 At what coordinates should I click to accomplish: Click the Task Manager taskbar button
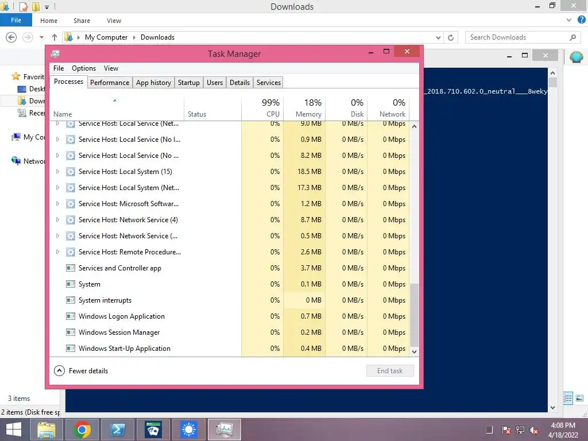click(x=225, y=430)
